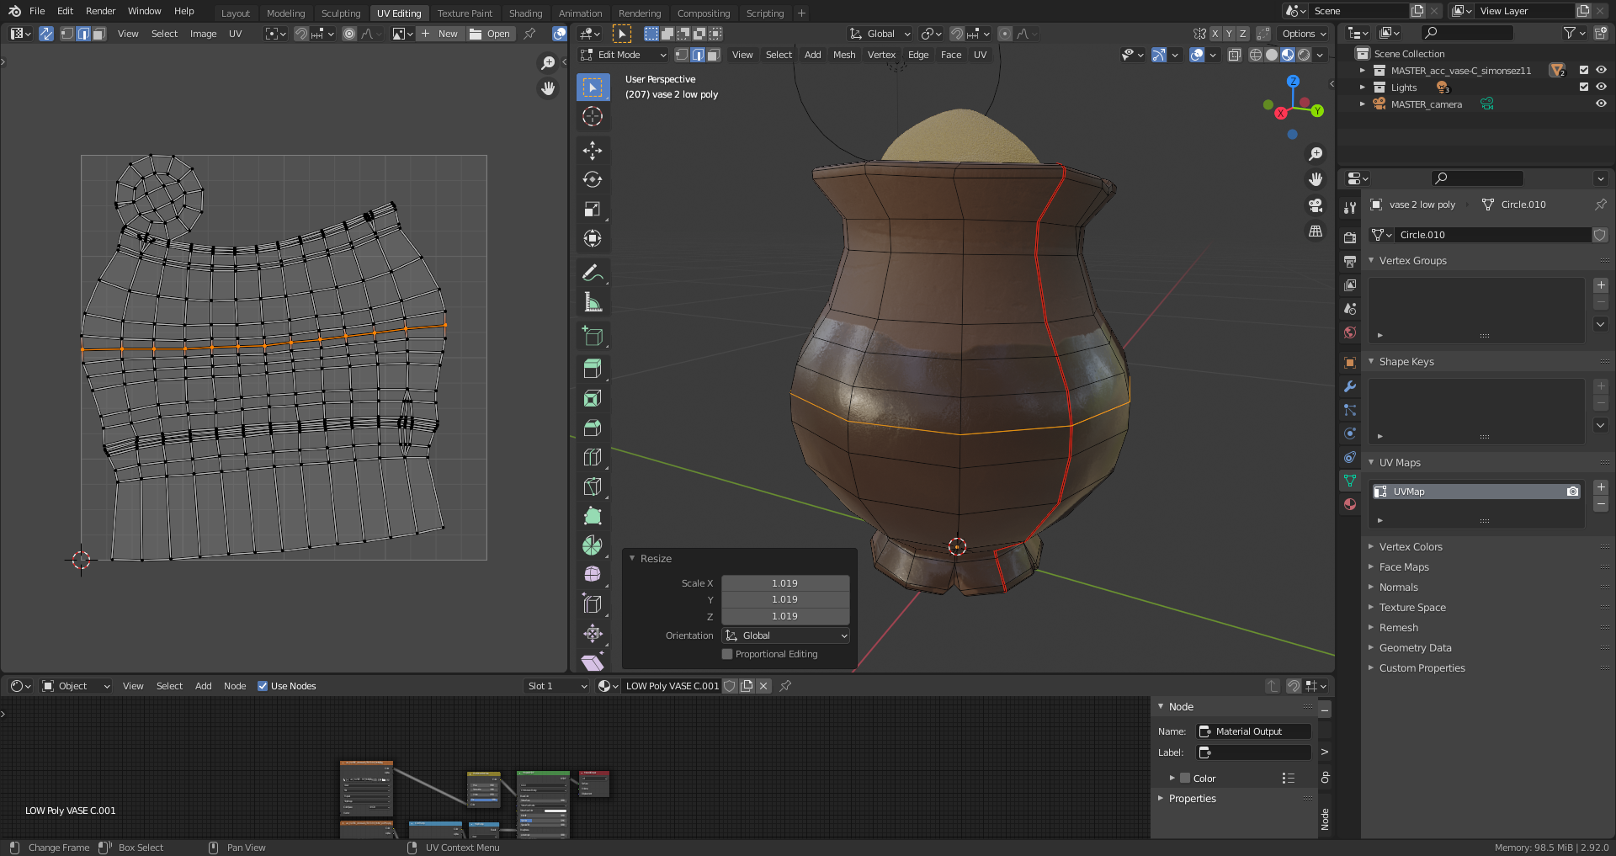Switch to the Texture Paint workspace tab
This screenshot has width=1616, height=856.
click(x=465, y=13)
